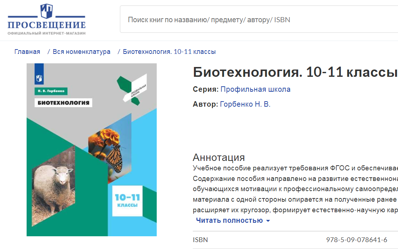The width and height of the screenshot is (398, 249).
Task: Open the Профильная школа series link
Action: 255,89
